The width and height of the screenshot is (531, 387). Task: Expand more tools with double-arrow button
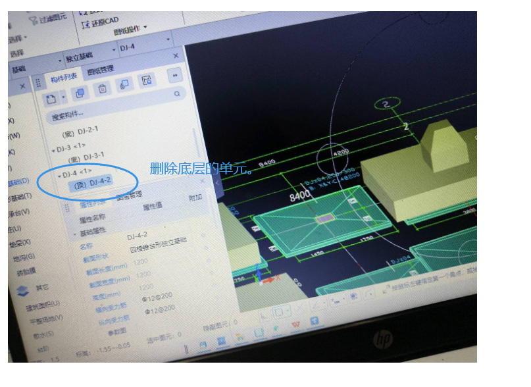[175, 75]
